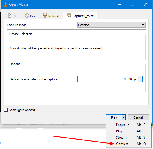The width and height of the screenshot is (153, 149).
Task: Click the 'Open Media' window title
Action: 19,5
